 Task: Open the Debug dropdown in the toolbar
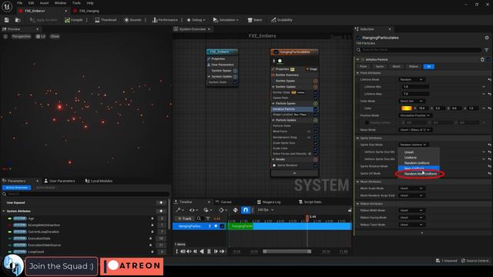[x=196, y=20]
